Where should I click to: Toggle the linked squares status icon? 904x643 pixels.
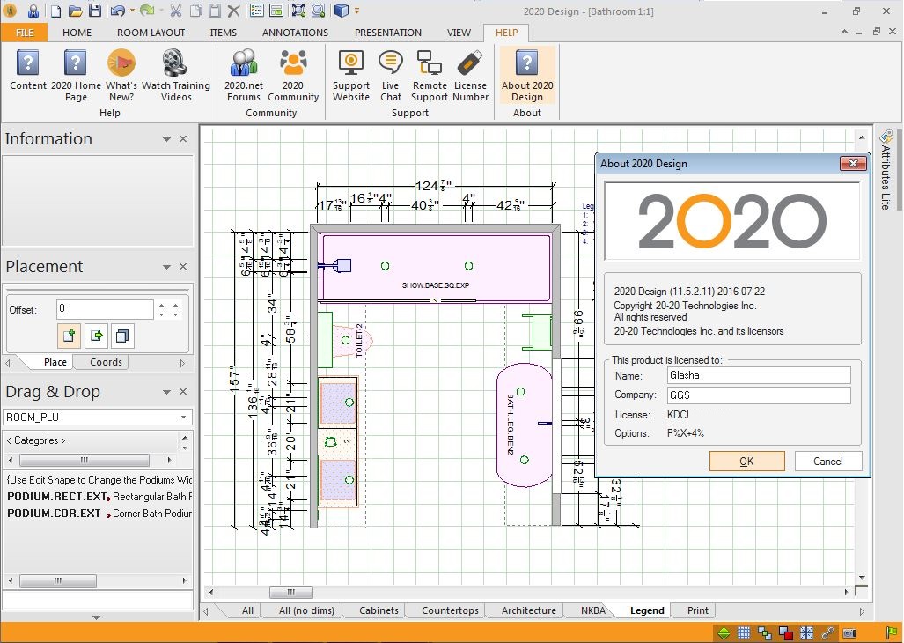click(x=764, y=632)
